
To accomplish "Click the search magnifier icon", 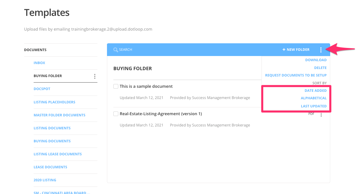I will coord(115,49).
